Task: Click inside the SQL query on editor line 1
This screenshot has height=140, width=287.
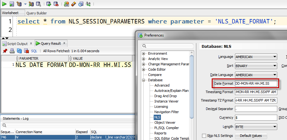Action: coord(146,22)
